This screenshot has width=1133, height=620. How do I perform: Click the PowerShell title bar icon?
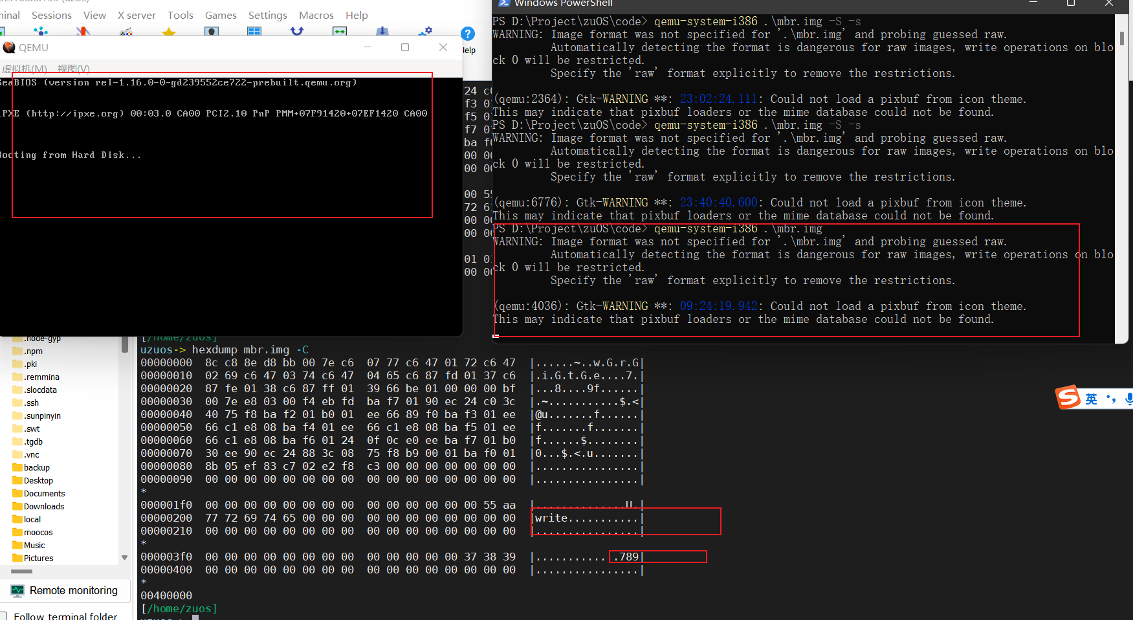coord(504,3)
